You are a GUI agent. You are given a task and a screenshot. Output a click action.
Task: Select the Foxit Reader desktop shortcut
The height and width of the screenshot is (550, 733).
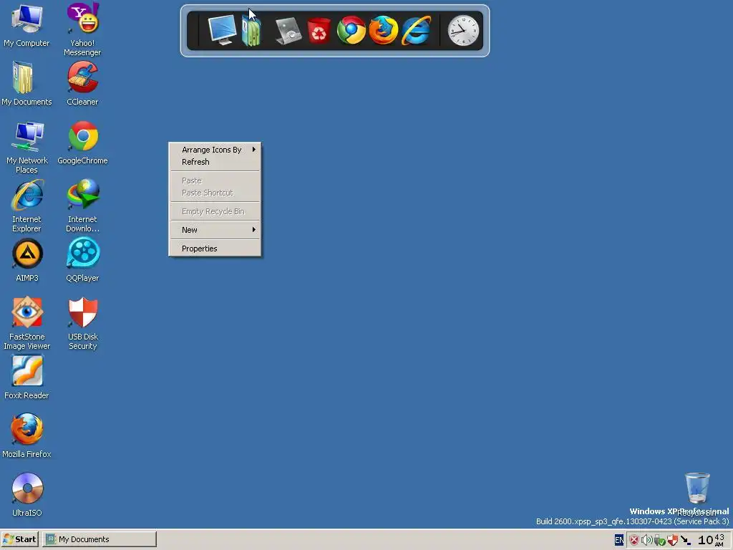(26, 377)
